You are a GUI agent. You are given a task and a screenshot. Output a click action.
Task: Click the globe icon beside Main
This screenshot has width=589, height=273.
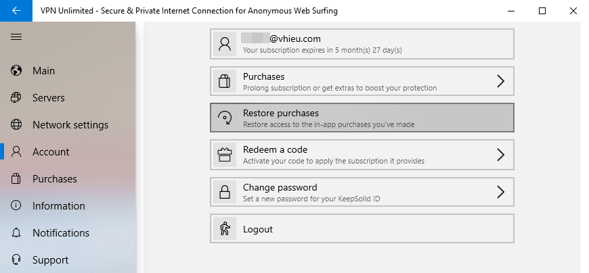[x=16, y=70]
